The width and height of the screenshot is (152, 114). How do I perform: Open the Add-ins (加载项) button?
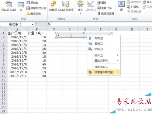tap(53, 6)
